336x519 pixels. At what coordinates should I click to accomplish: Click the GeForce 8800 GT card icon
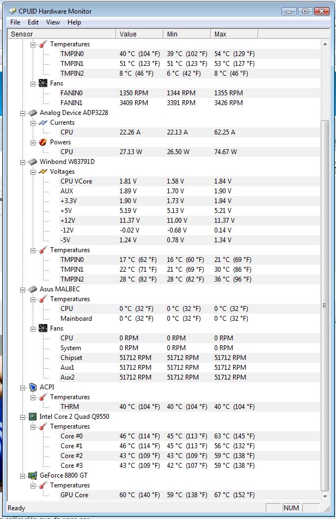pyautogui.click(x=33, y=475)
